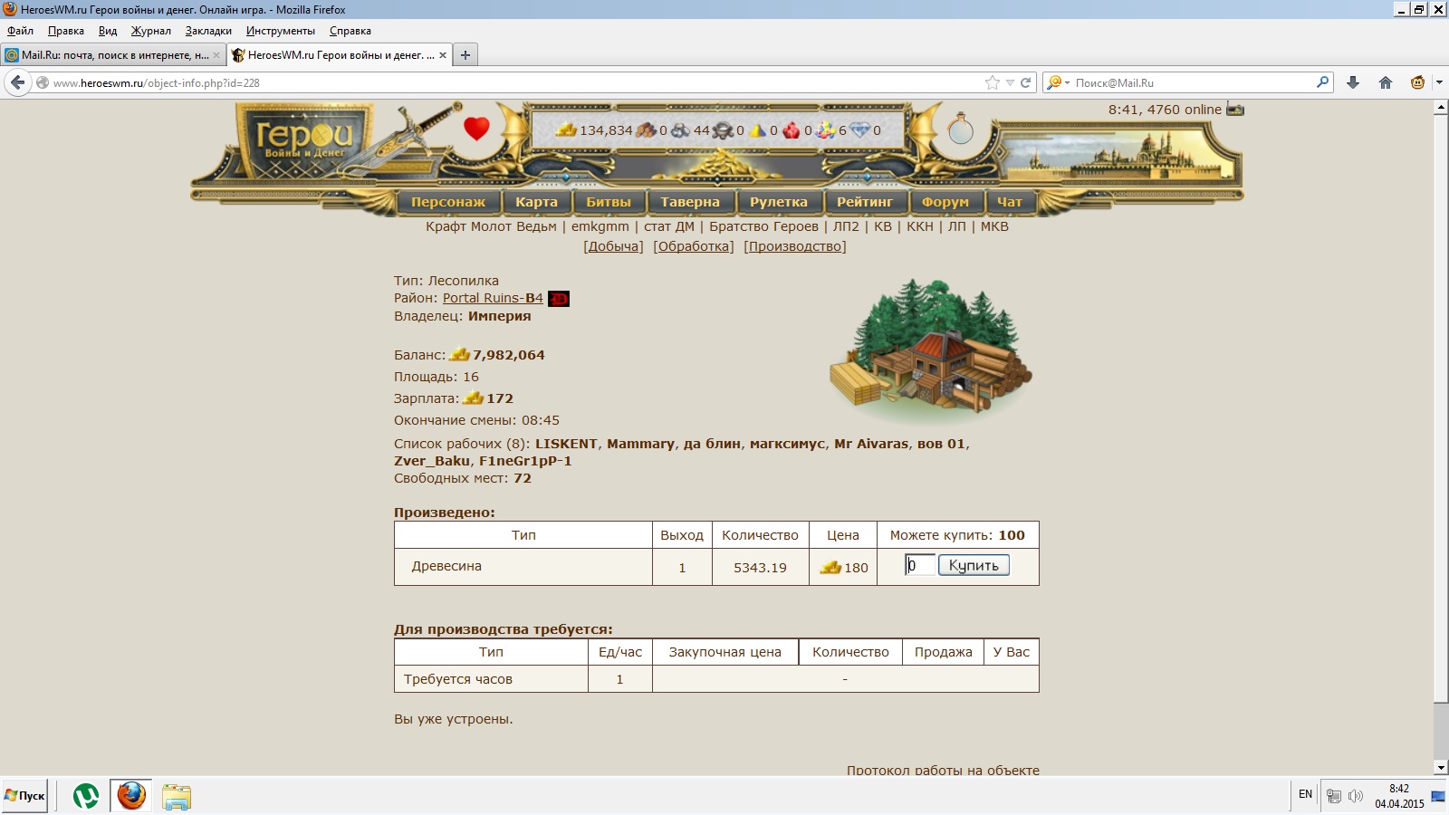1449x815 pixels.
Task: Open the Персонаж navigation button
Action: [x=448, y=202]
